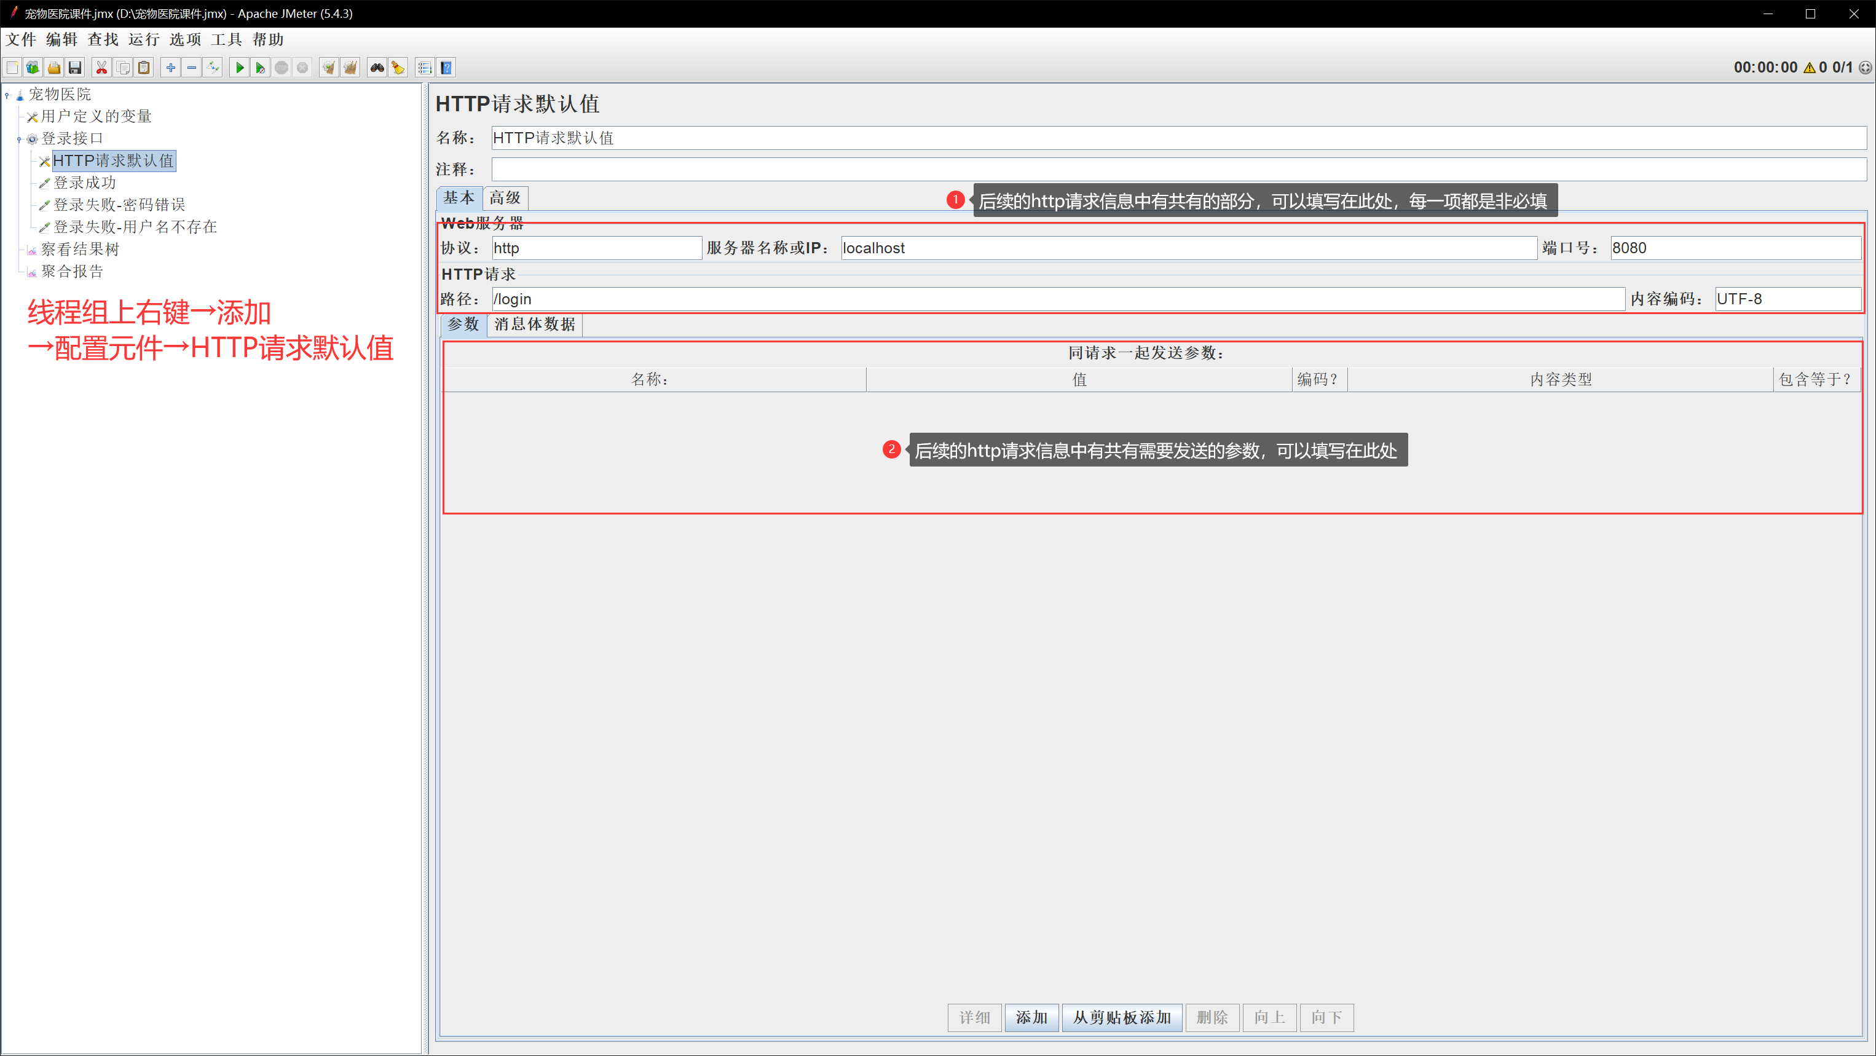
Task: Select 察看结果树 in the tree
Action: click(80, 249)
